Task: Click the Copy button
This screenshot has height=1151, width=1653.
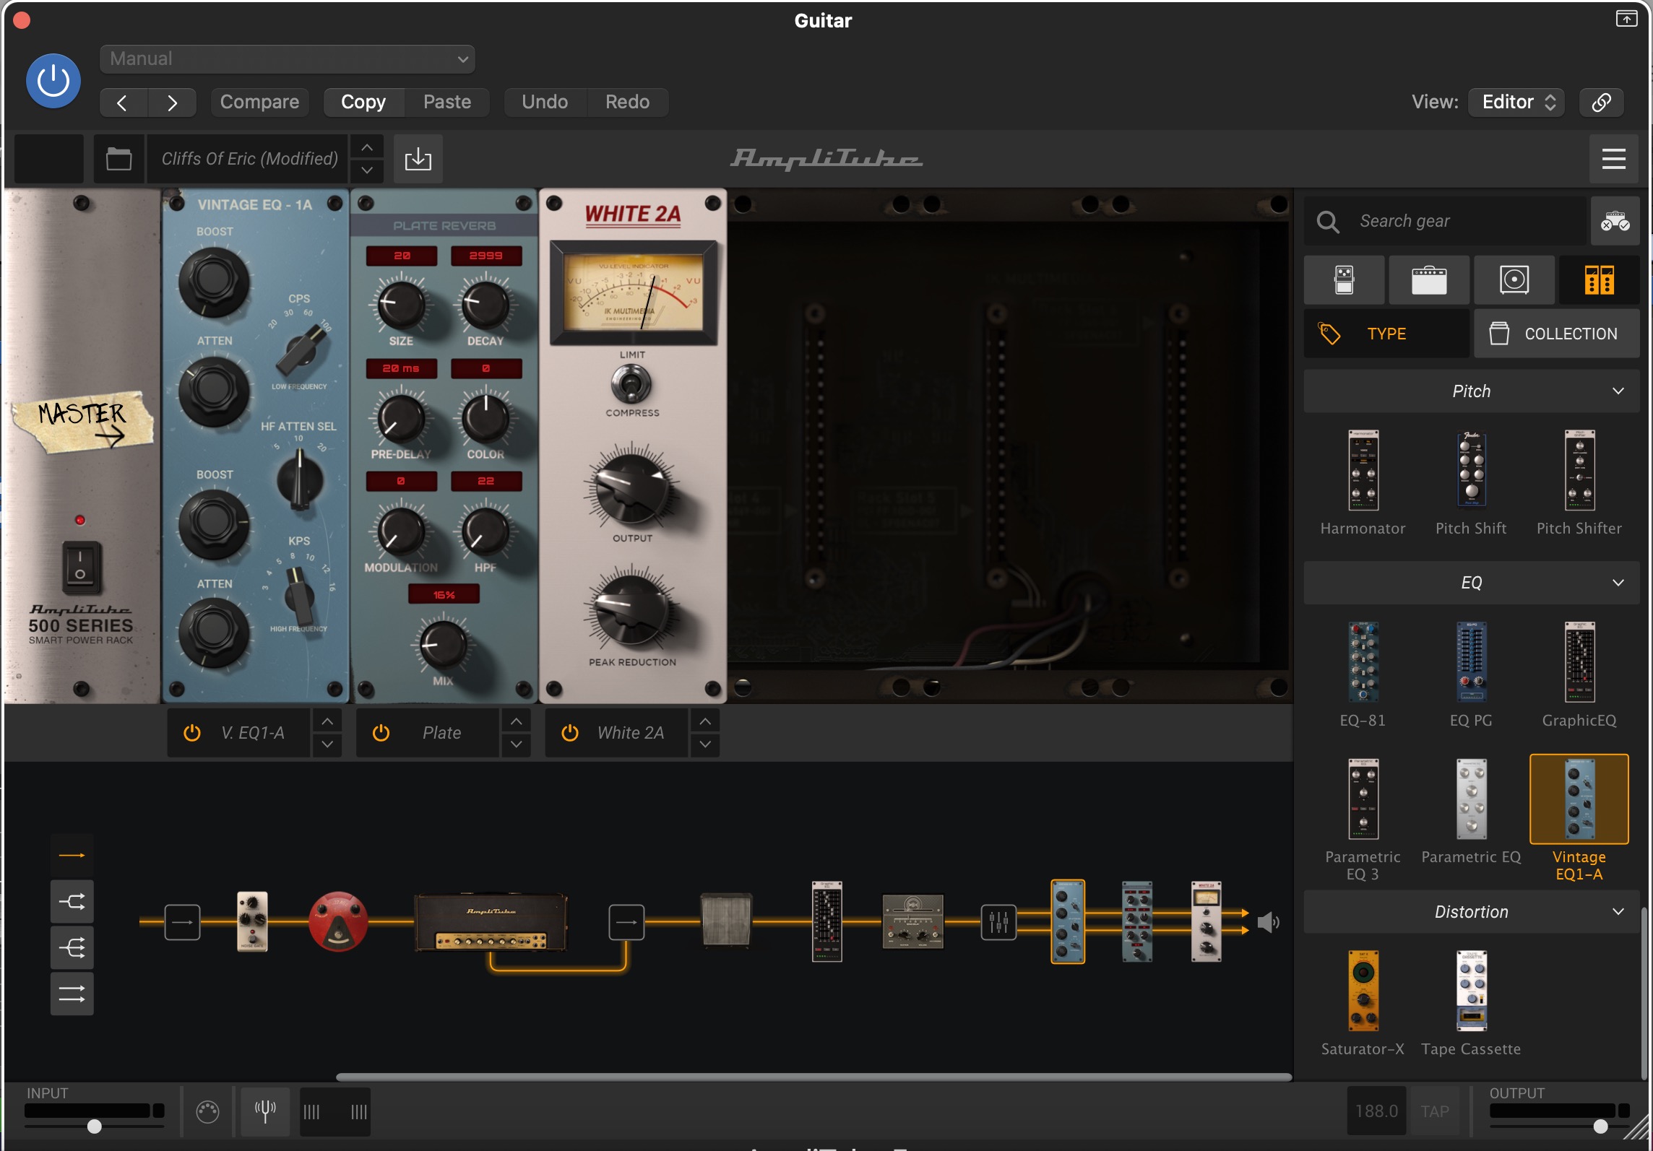Action: 363,102
